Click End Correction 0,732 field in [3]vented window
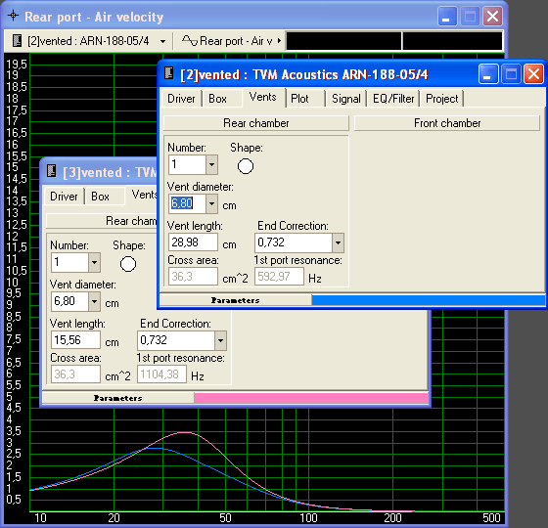This screenshot has height=528, width=548. click(176, 340)
